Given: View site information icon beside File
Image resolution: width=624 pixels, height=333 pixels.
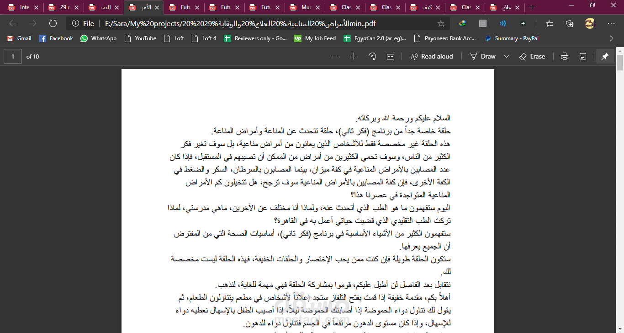Looking at the screenshot, I should coord(75,23).
